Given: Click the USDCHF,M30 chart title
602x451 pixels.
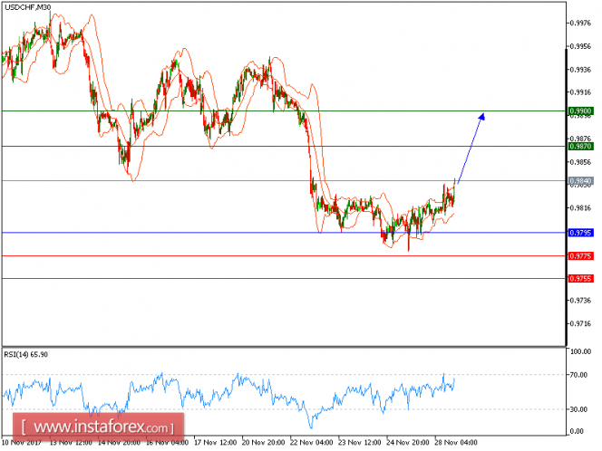Looking at the screenshot, I should [x=27, y=7].
